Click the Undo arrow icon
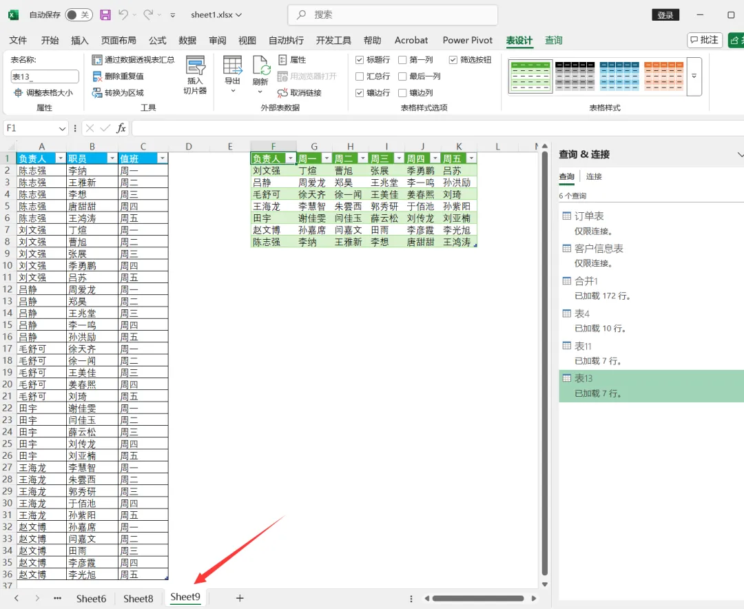This screenshot has width=744, height=609. 123,14
